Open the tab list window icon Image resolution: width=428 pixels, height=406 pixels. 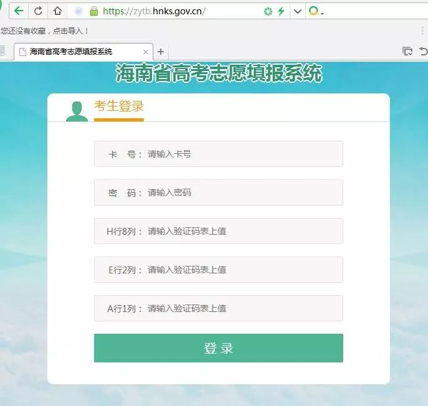pos(407,51)
